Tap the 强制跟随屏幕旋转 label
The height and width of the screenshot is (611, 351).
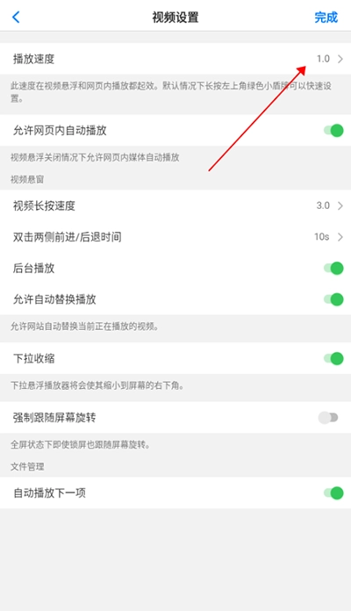click(x=54, y=418)
